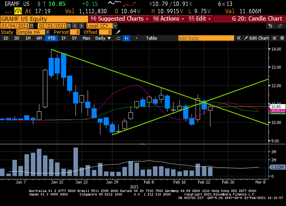The height and width of the screenshot is (206, 286).
Task: Click the Feb 22 date axis label
Action: point(204,182)
